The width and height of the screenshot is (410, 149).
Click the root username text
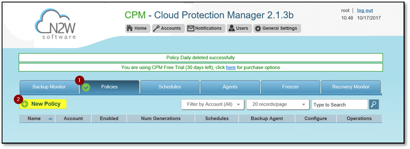345,10
